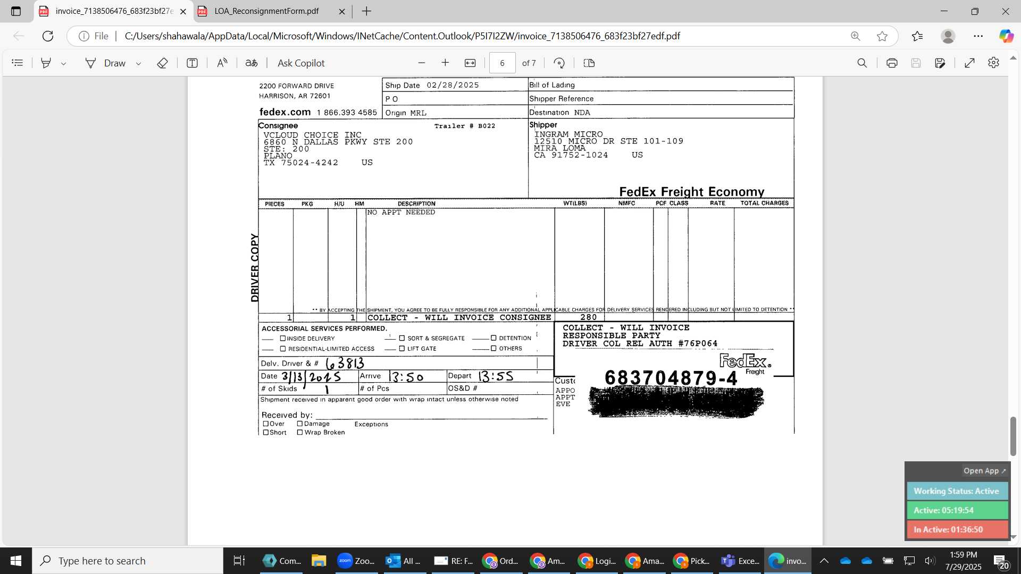Click the Active: 05:19:54 timer
The height and width of the screenshot is (574, 1021).
957,510
